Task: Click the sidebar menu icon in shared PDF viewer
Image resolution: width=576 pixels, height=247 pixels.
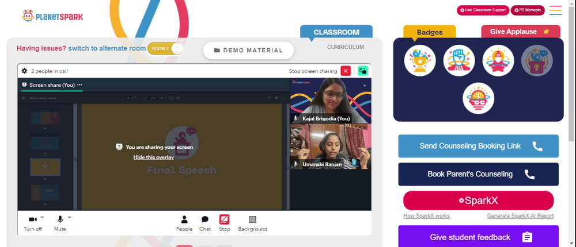Action: (24, 98)
